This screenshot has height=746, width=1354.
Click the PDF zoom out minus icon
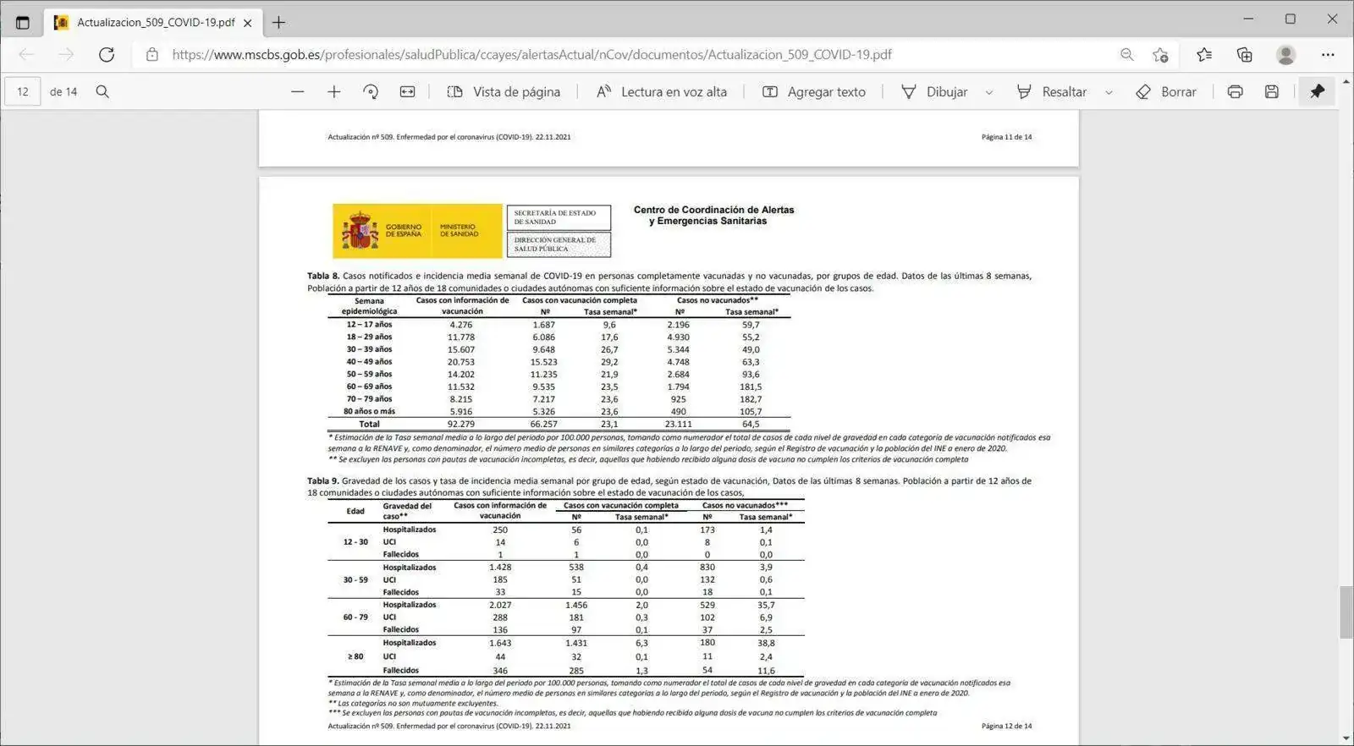tap(297, 91)
